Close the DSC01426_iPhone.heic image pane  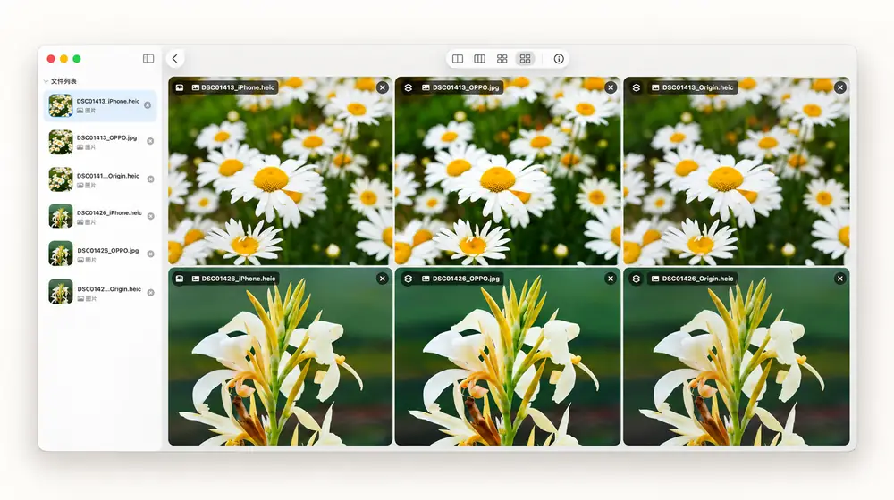[383, 279]
